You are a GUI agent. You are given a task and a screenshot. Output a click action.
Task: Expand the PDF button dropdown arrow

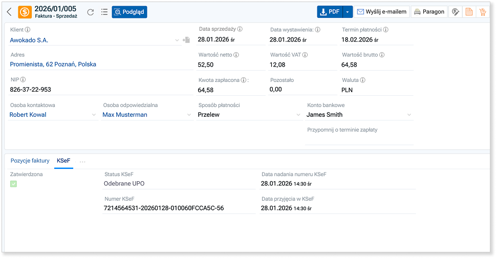click(348, 12)
